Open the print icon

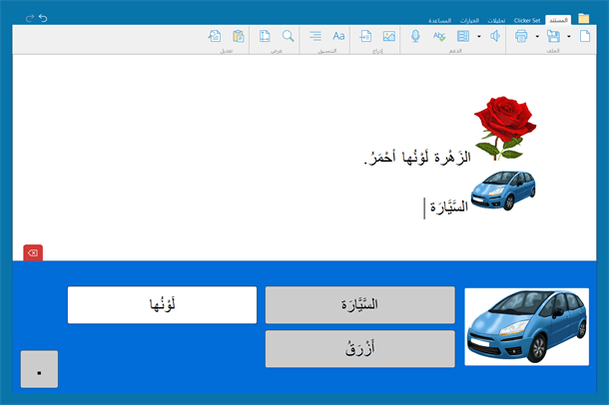(521, 36)
